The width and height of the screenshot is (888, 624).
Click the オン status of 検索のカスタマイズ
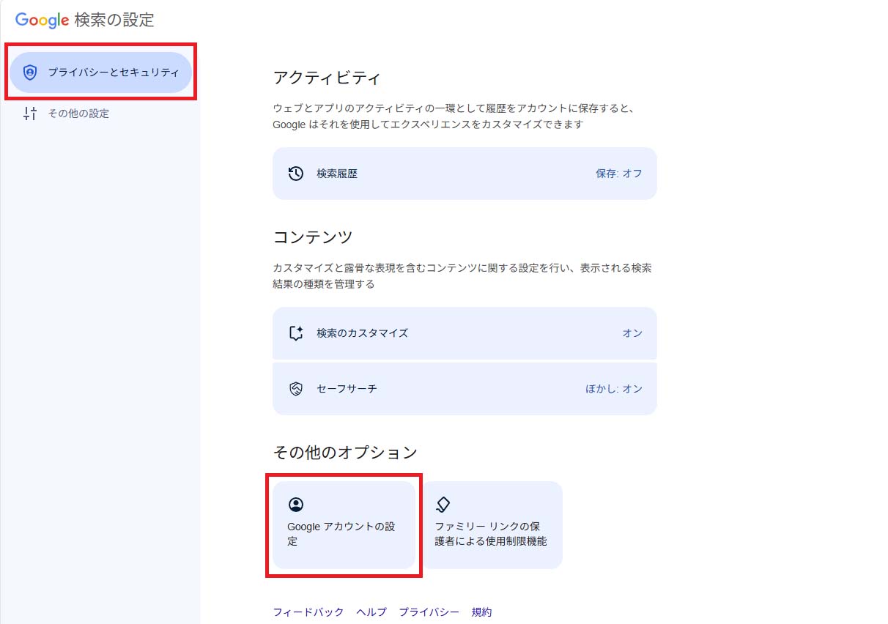point(632,333)
